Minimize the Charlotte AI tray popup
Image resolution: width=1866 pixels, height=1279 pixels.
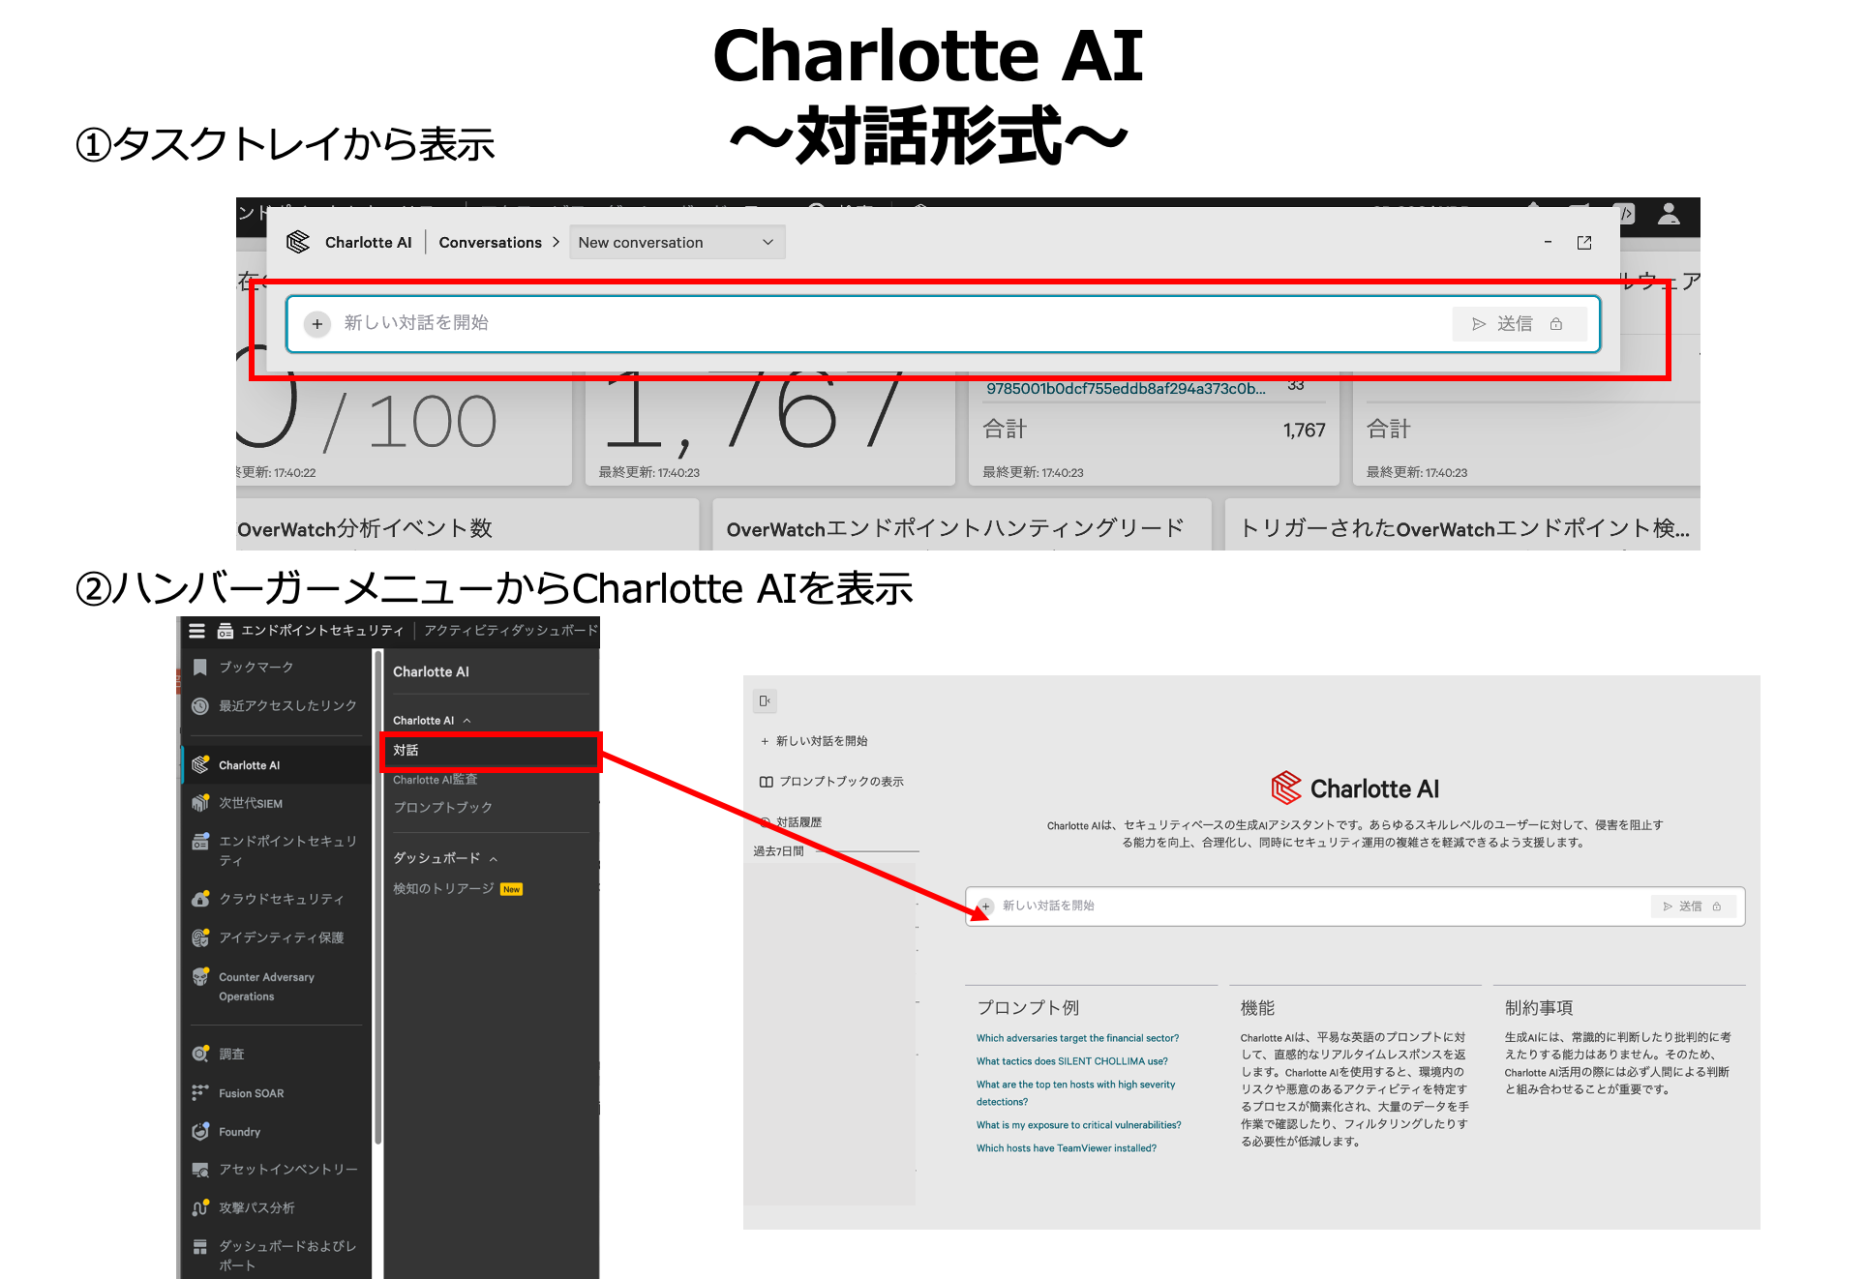(x=1548, y=242)
